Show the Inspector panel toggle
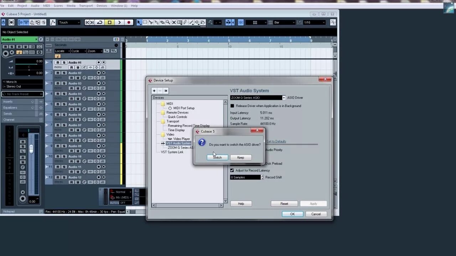 [x=20, y=22]
